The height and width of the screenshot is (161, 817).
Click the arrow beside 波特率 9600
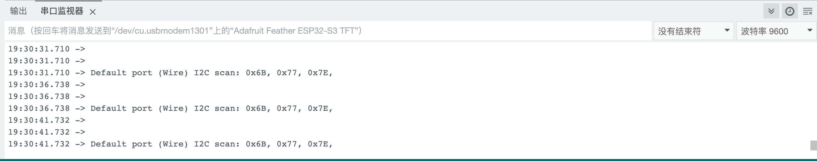pyautogui.click(x=810, y=30)
